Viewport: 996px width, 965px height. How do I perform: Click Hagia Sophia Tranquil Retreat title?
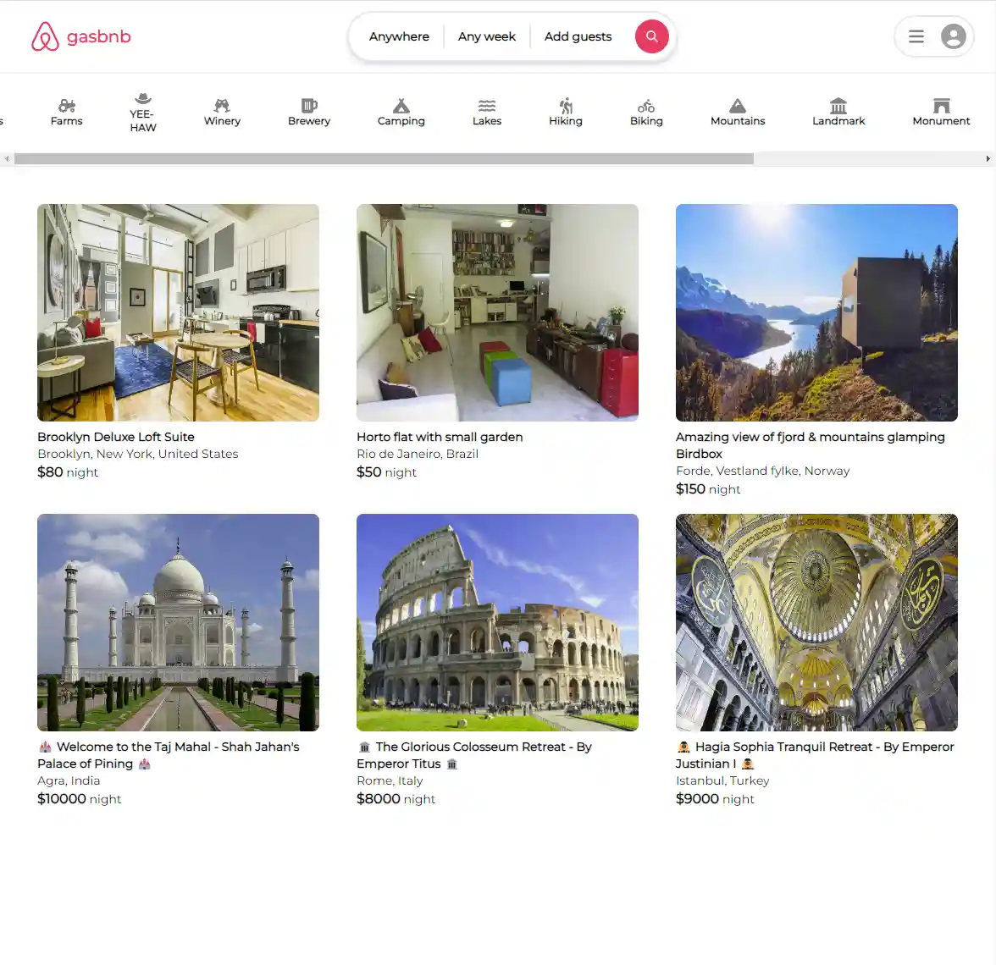pos(815,755)
